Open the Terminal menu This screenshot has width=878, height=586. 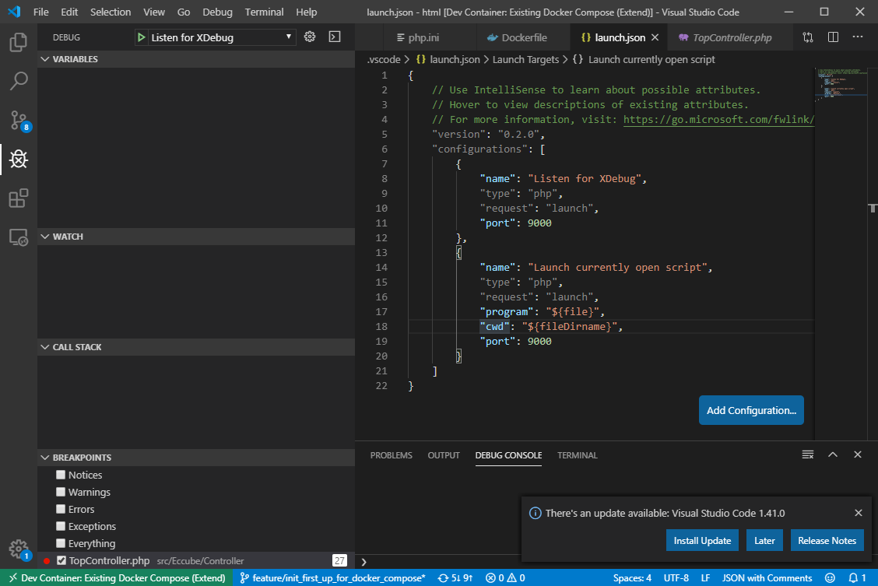click(264, 12)
